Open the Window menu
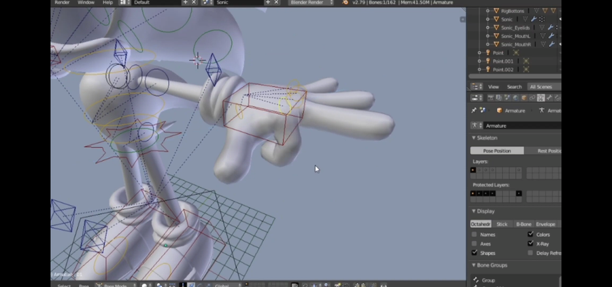This screenshot has width=612, height=287. (x=86, y=2)
